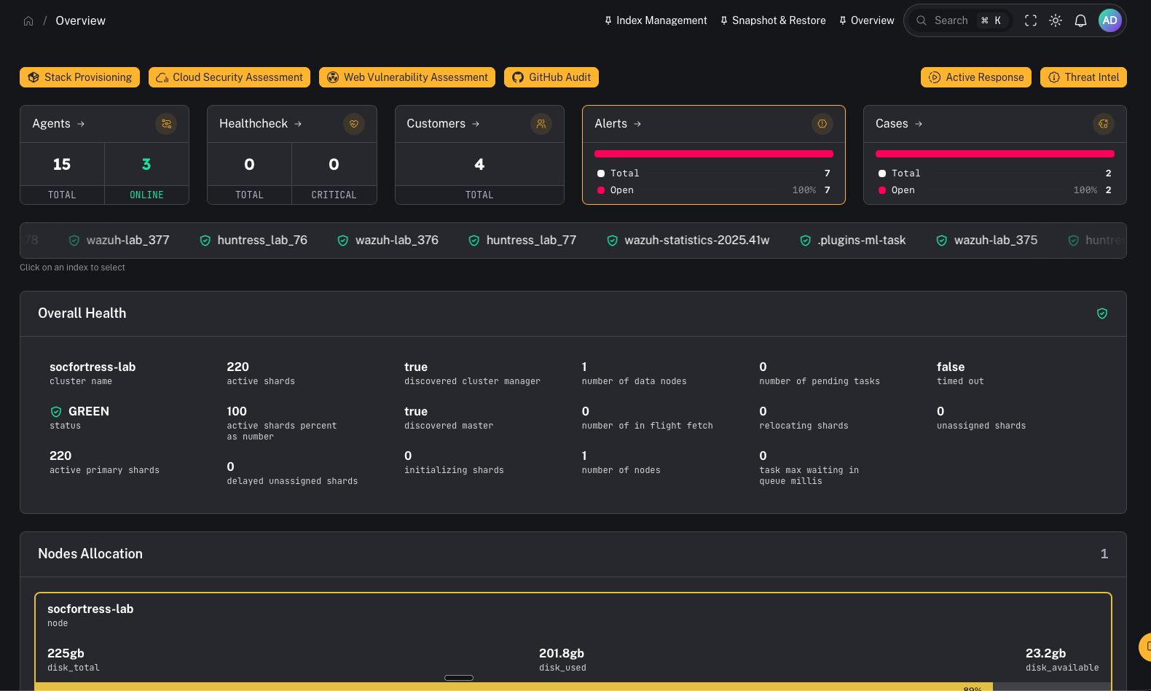
Task: Open Active Response
Action: click(x=976, y=77)
